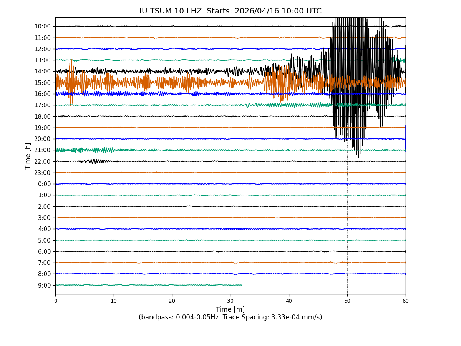Click the 'Time [m]' horizontal axis label
Image resolution: width=461 pixels, height=346 pixels.
pos(230,309)
